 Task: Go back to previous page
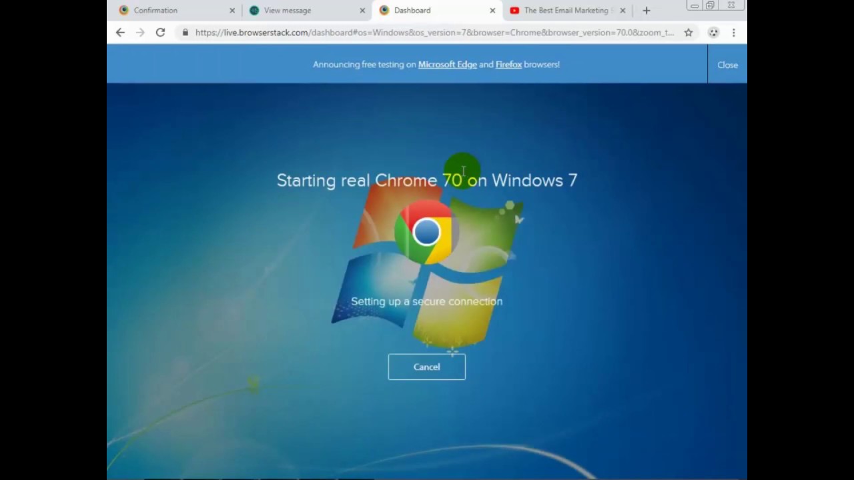(120, 32)
